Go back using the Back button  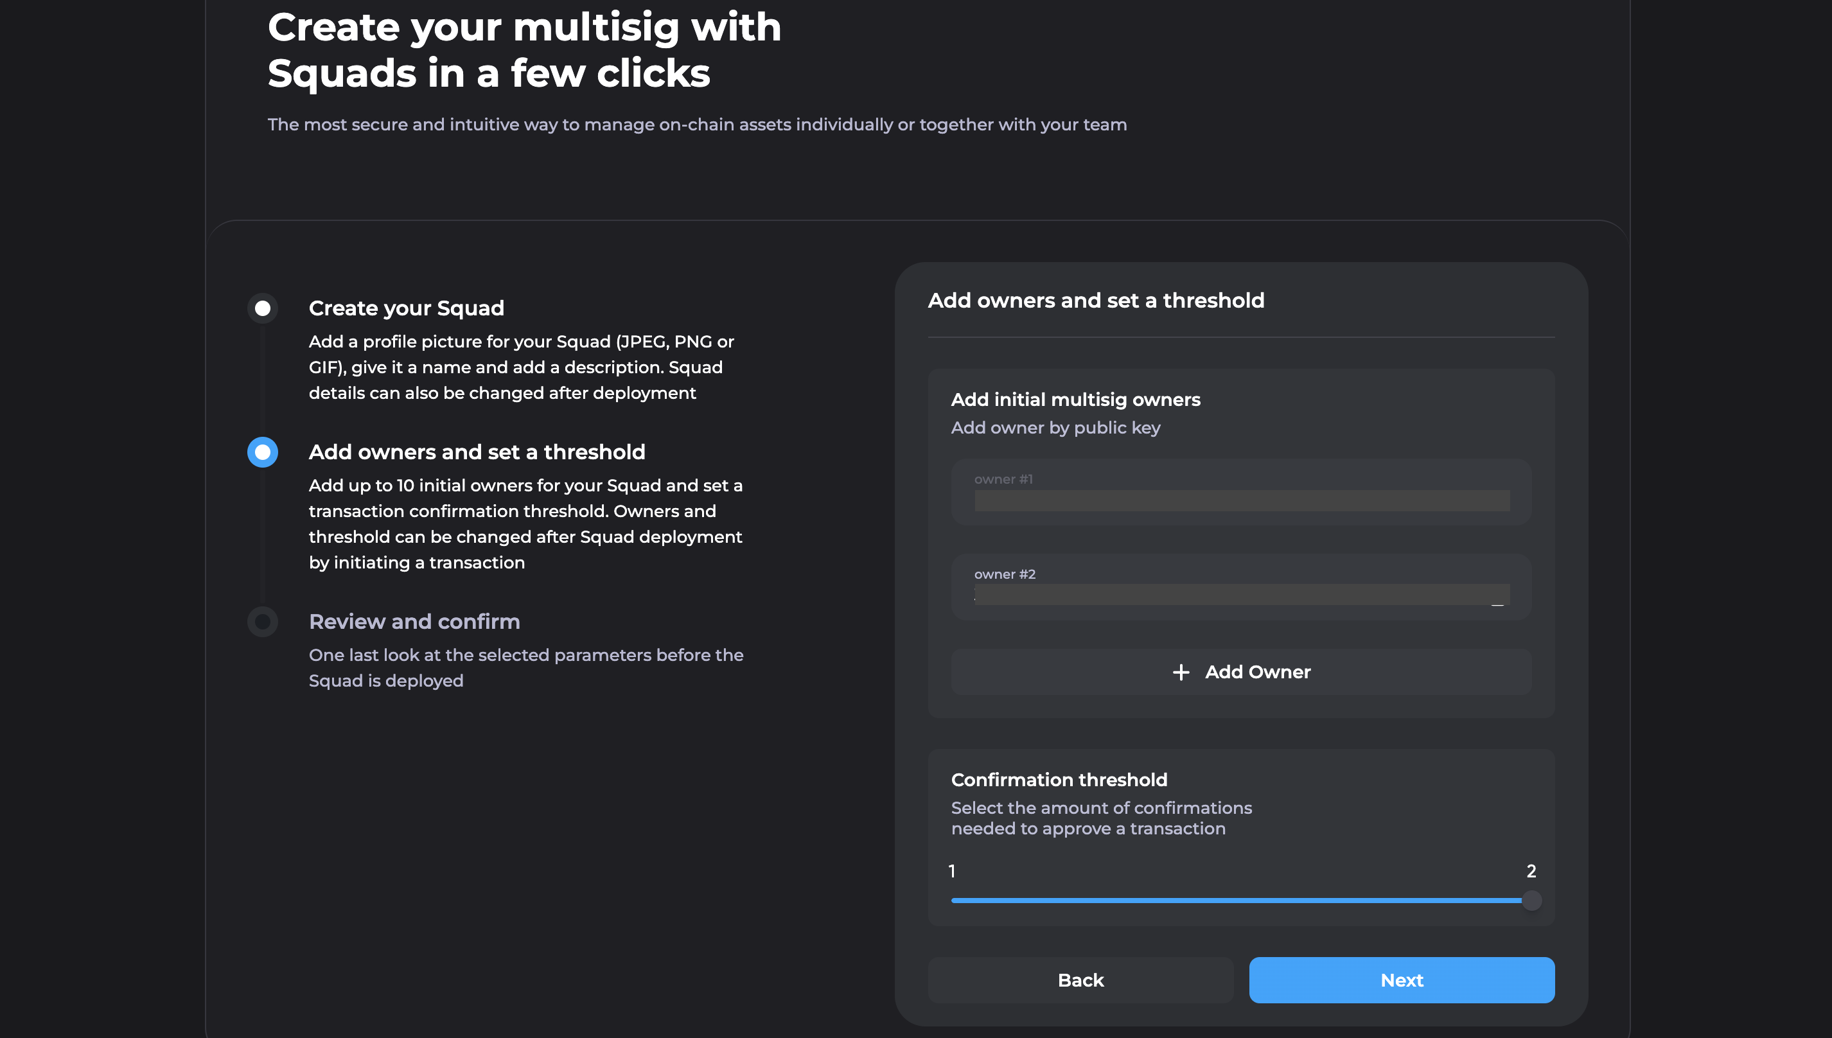pos(1080,980)
